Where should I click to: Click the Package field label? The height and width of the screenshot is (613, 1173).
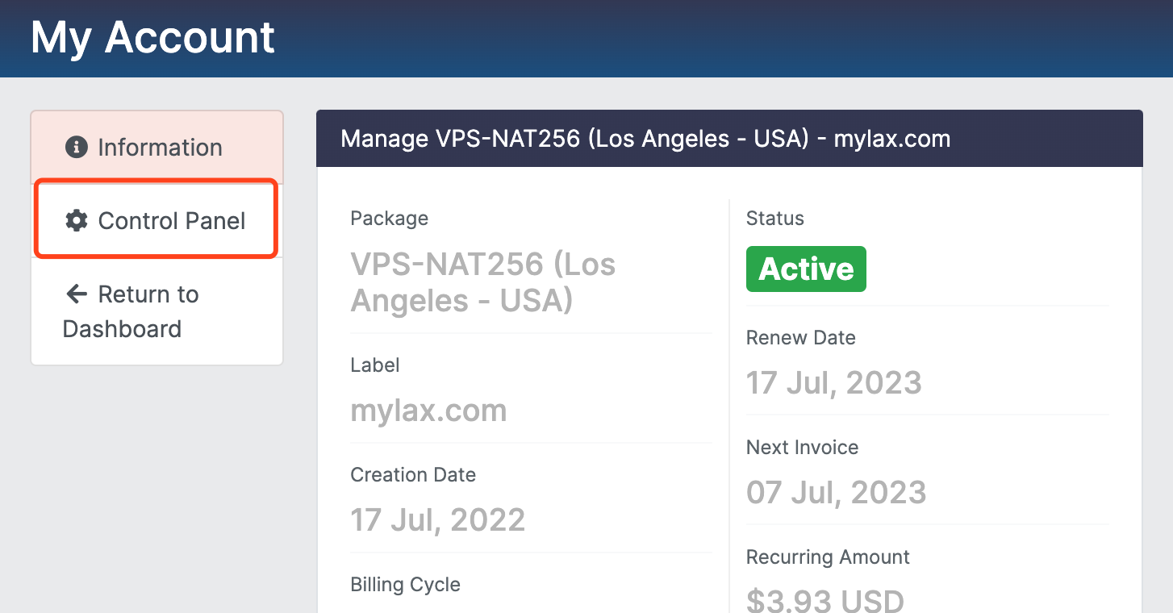click(x=389, y=219)
